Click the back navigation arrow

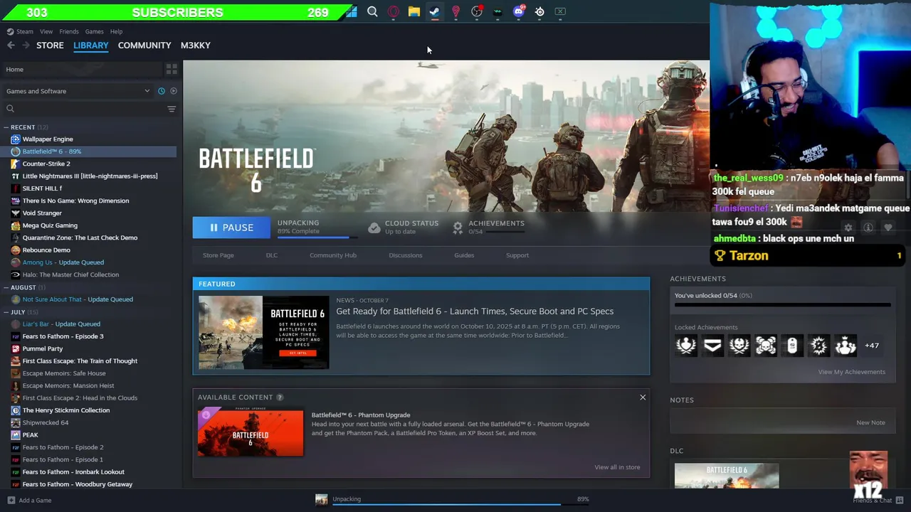[11, 45]
